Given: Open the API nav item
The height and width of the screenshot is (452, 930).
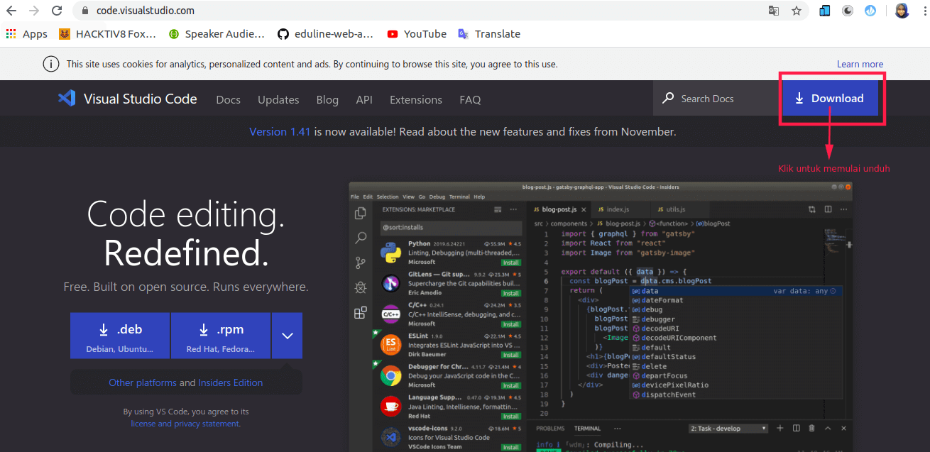Looking at the screenshot, I should 364,99.
